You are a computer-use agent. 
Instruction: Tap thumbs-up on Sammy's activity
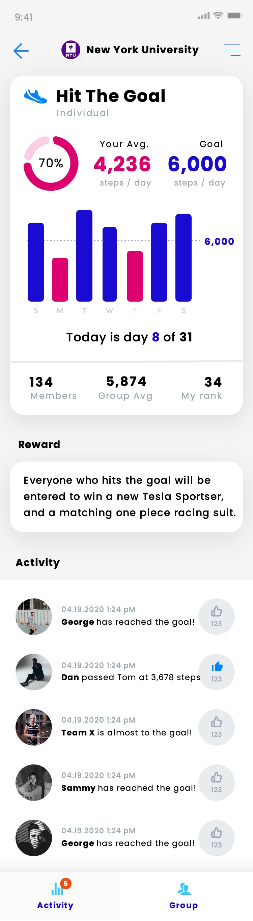click(x=216, y=782)
